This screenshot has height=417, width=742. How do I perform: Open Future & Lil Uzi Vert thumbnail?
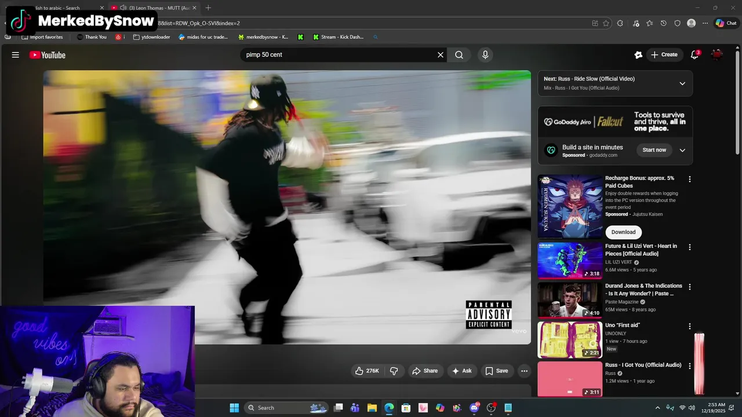(570, 261)
